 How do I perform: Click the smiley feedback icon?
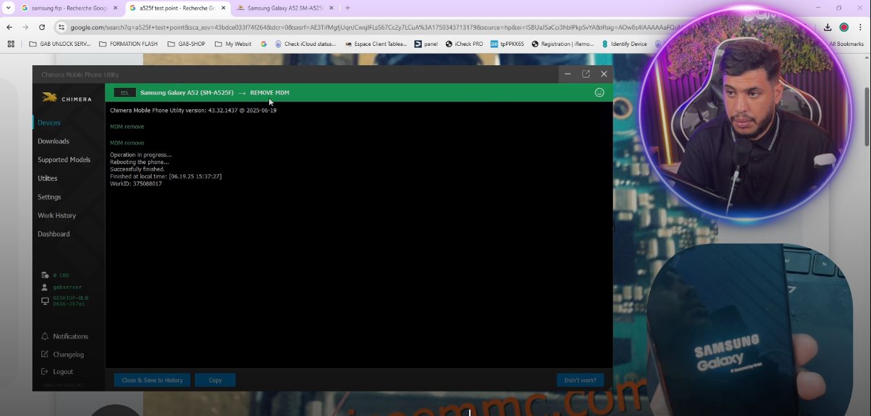point(599,92)
